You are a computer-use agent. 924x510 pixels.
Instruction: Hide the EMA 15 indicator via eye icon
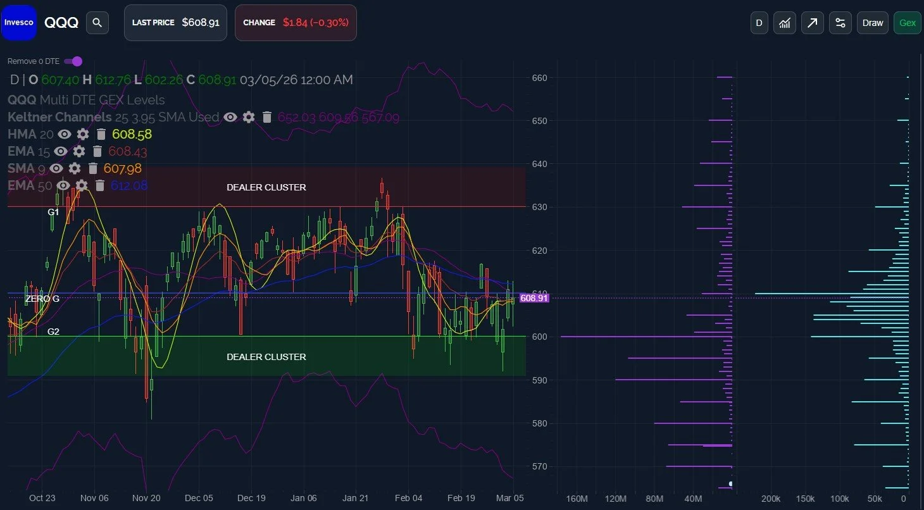61,151
